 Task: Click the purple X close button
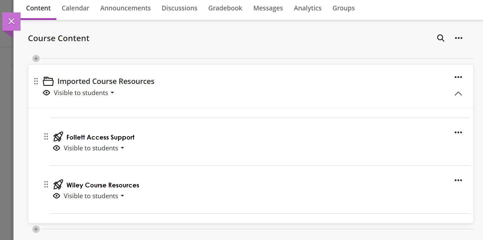(11, 21)
